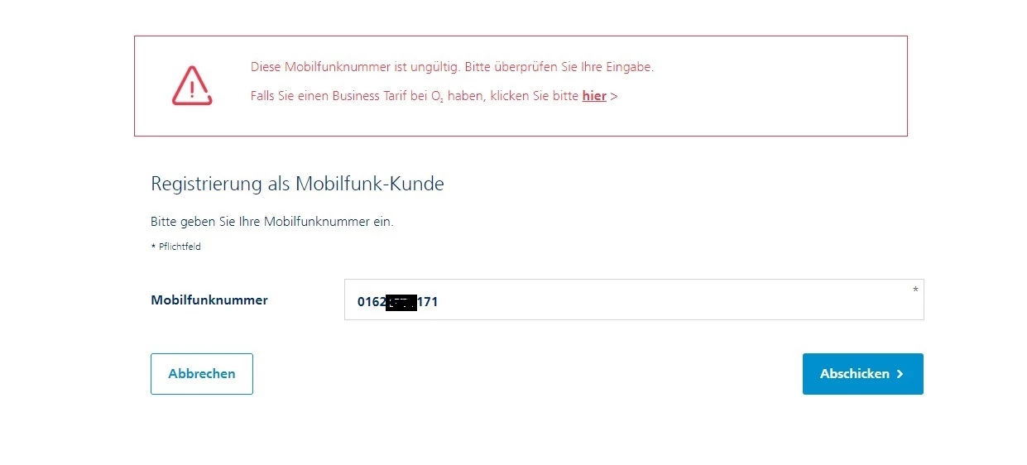1027x465 pixels.
Task: Cancel registration with the Abbrechen button
Action: (x=202, y=374)
